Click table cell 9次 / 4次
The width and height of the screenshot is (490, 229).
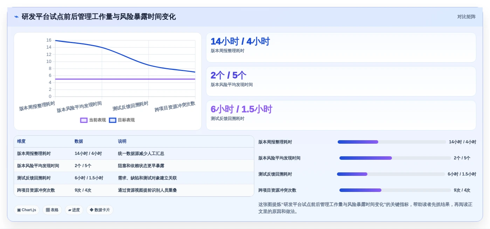83,190
